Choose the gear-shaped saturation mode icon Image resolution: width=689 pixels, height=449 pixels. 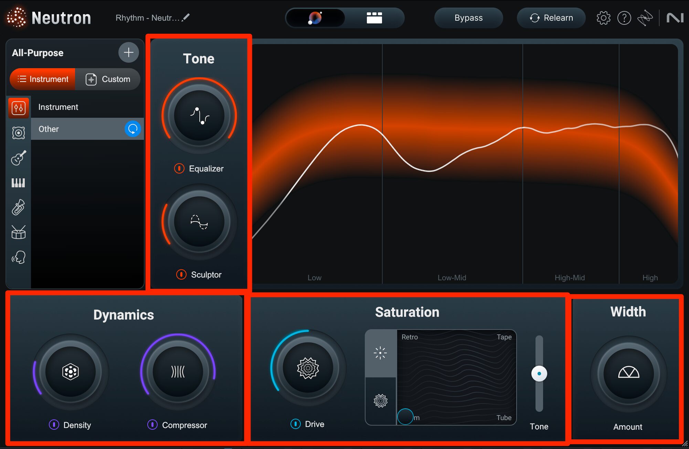pos(380,401)
